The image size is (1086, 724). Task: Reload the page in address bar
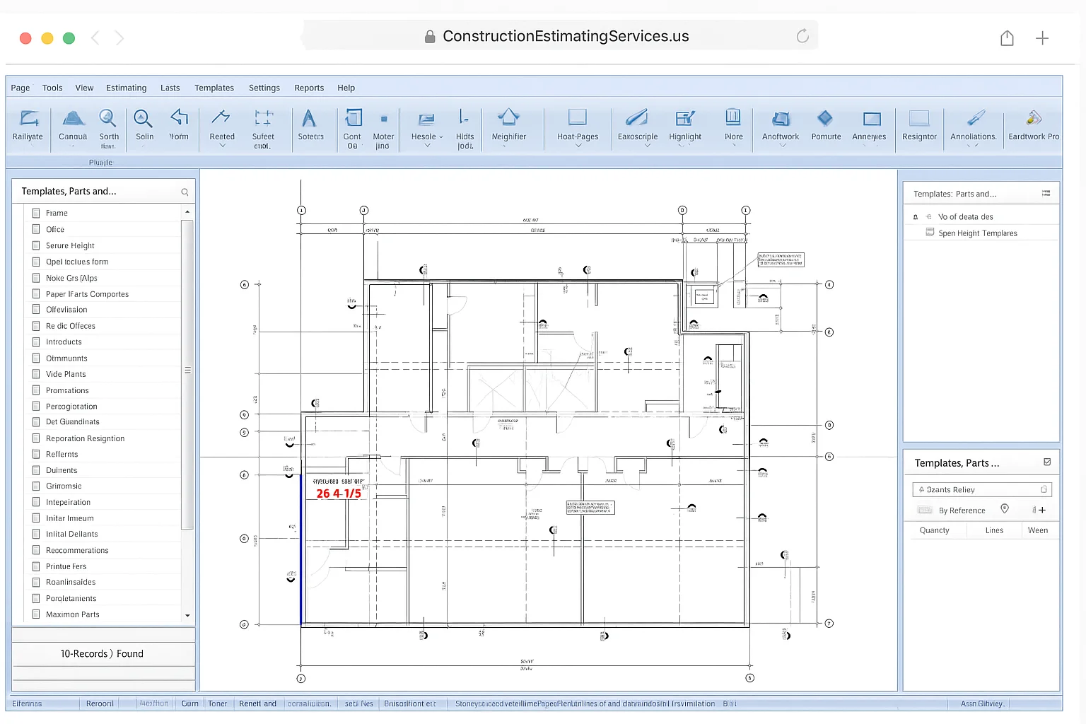pos(802,36)
